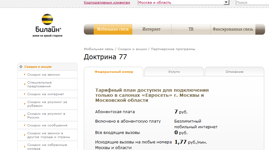
Task: Click the 1,77 руб./мин. price value
Action: tap(191, 142)
